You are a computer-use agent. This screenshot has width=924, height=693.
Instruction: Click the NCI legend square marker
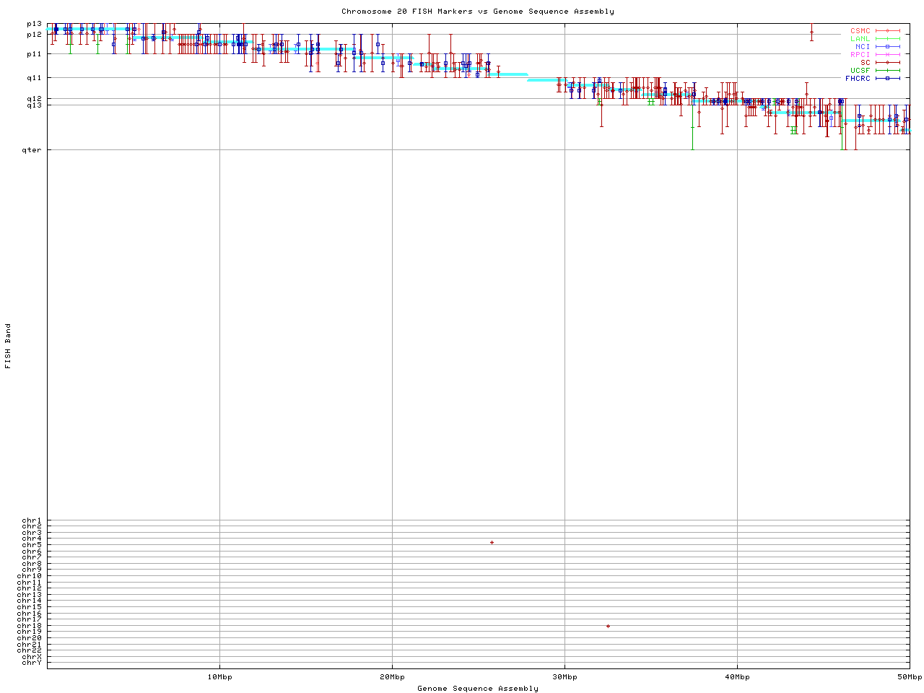click(x=887, y=47)
